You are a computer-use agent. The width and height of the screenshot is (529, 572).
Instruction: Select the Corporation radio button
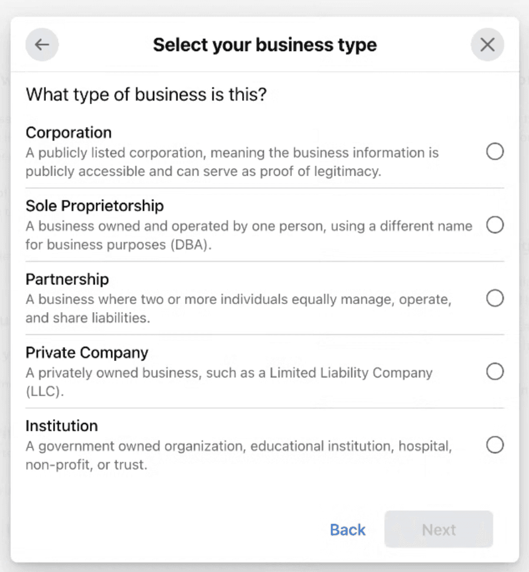(x=495, y=152)
